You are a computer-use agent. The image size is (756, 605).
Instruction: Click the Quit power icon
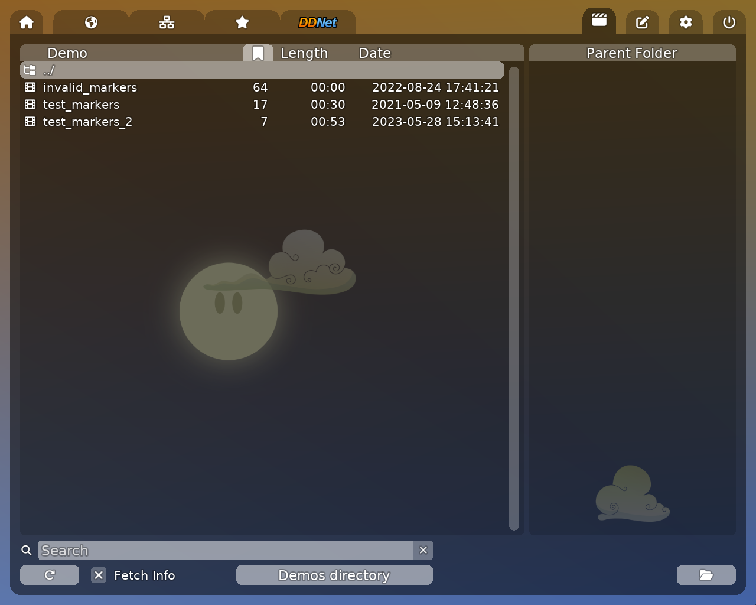[729, 22]
